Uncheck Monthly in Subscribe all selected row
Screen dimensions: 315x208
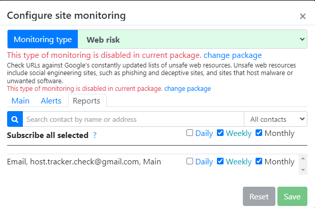259,133
